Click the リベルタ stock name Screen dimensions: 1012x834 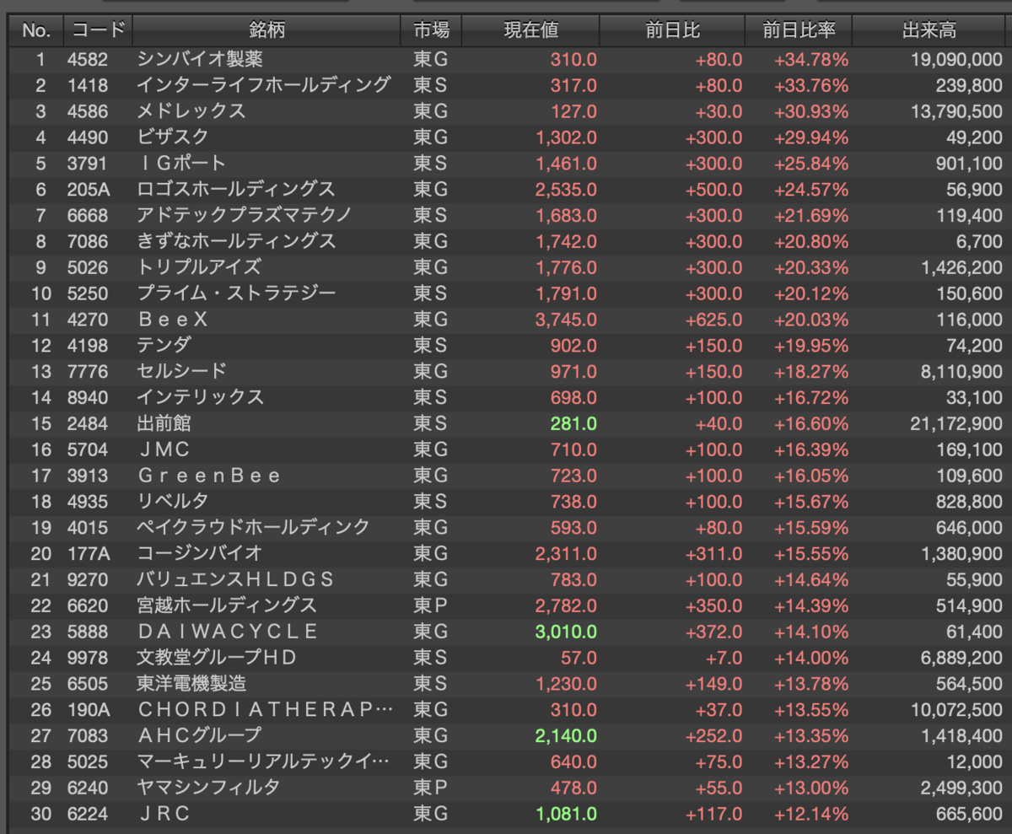172,501
